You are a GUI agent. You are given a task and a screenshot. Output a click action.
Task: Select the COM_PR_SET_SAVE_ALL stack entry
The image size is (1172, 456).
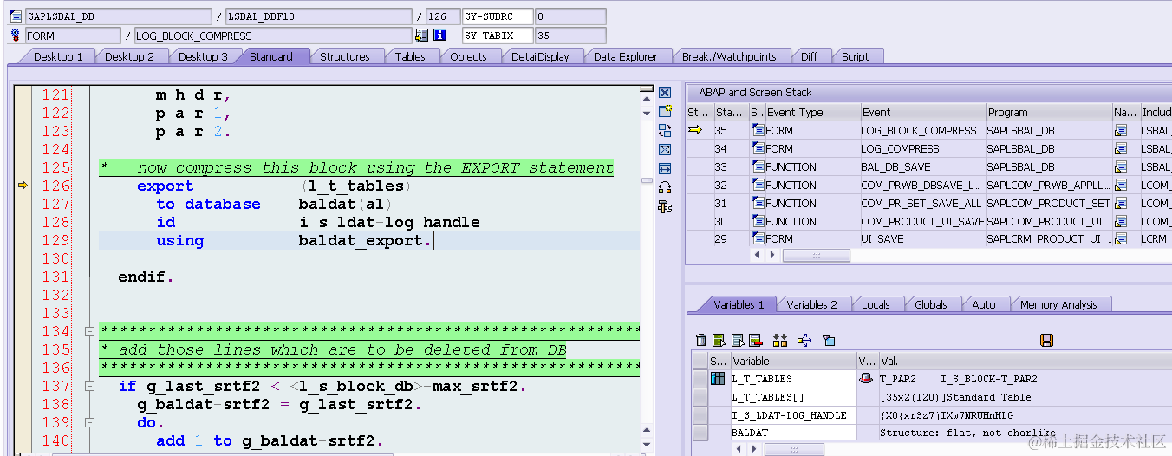point(923,203)
